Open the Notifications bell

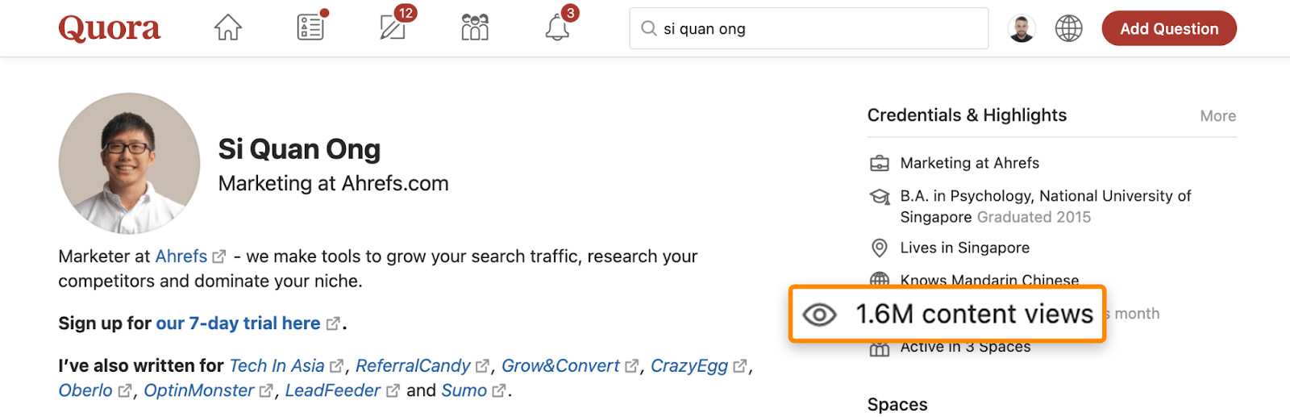pos(557,28)
